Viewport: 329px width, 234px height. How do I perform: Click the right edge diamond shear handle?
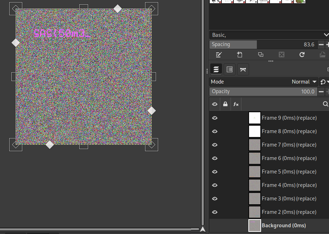tap(151, 111)
